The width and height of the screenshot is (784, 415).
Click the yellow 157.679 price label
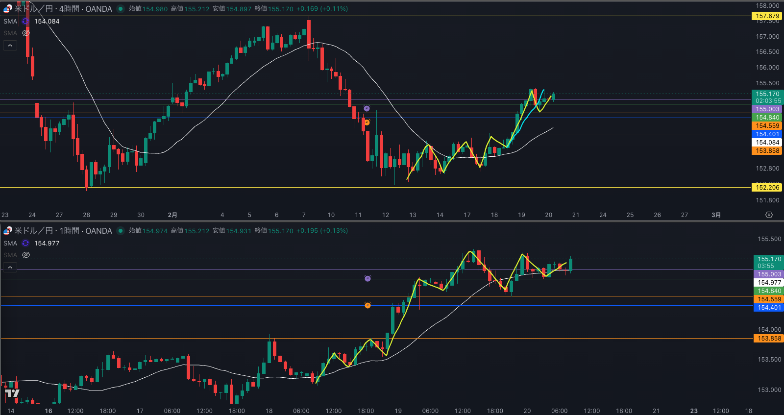(767, 16)
